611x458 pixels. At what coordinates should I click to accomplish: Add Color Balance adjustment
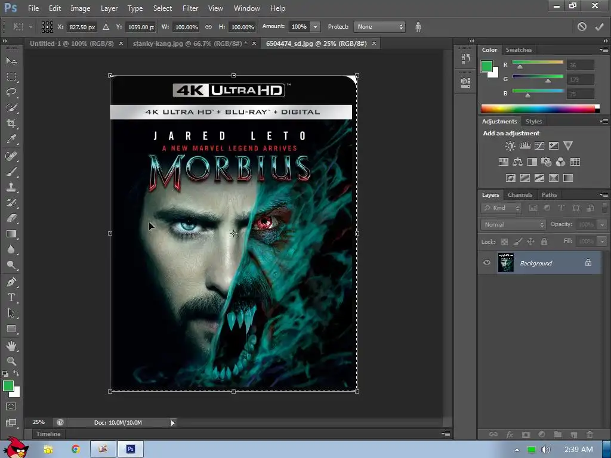pos(517,162)
